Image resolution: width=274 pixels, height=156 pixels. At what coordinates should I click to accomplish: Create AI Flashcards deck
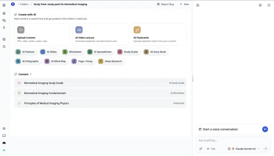[x=159, y=34]
